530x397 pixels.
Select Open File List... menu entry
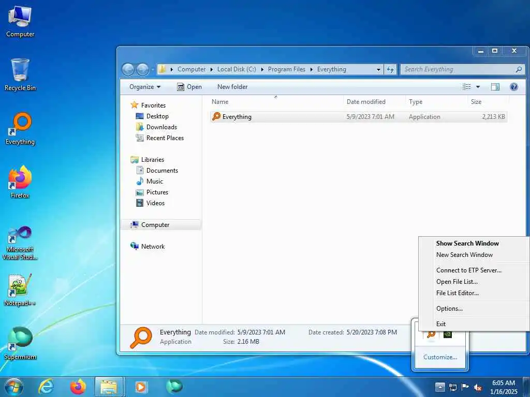457,282
